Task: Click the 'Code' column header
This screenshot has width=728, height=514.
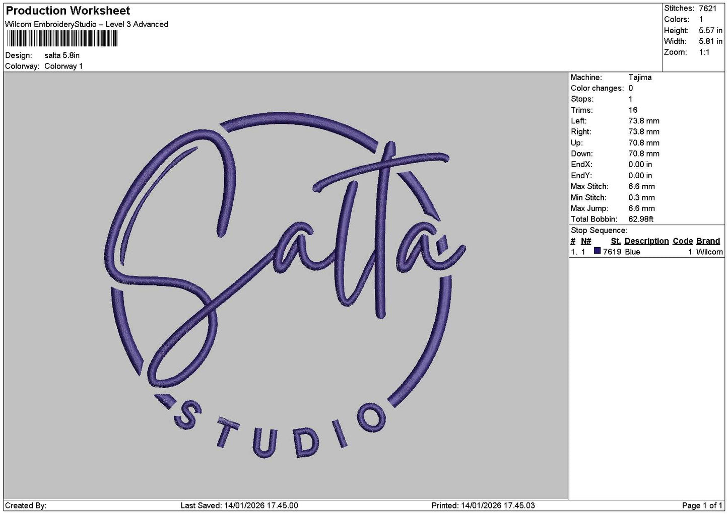Action: click(x=683, y=241)
